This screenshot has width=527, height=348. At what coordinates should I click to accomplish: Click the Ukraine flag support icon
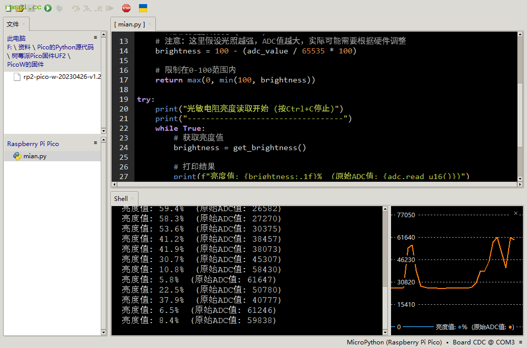pyautogui.click(x=143, y=8)
